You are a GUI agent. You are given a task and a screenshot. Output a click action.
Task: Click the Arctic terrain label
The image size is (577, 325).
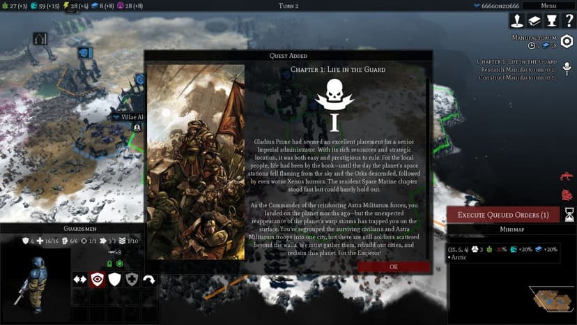459,257
